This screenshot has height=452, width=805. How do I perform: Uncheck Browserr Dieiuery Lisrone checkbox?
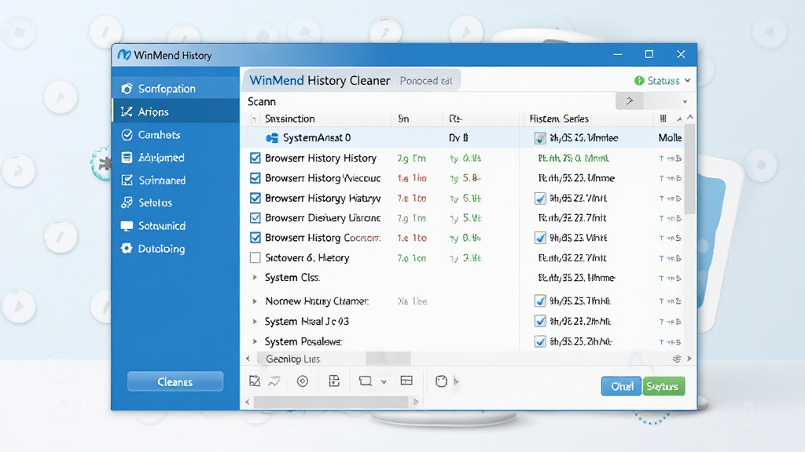click(255, 218)
